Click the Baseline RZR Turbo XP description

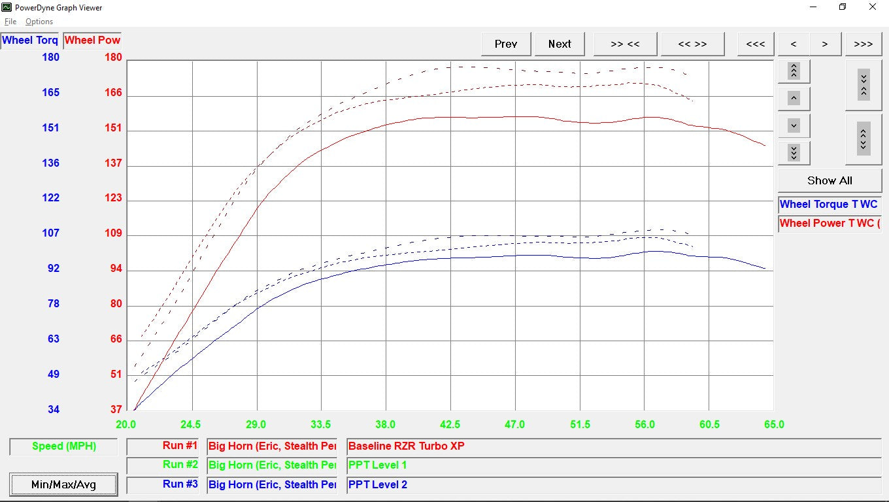(614, 447)
